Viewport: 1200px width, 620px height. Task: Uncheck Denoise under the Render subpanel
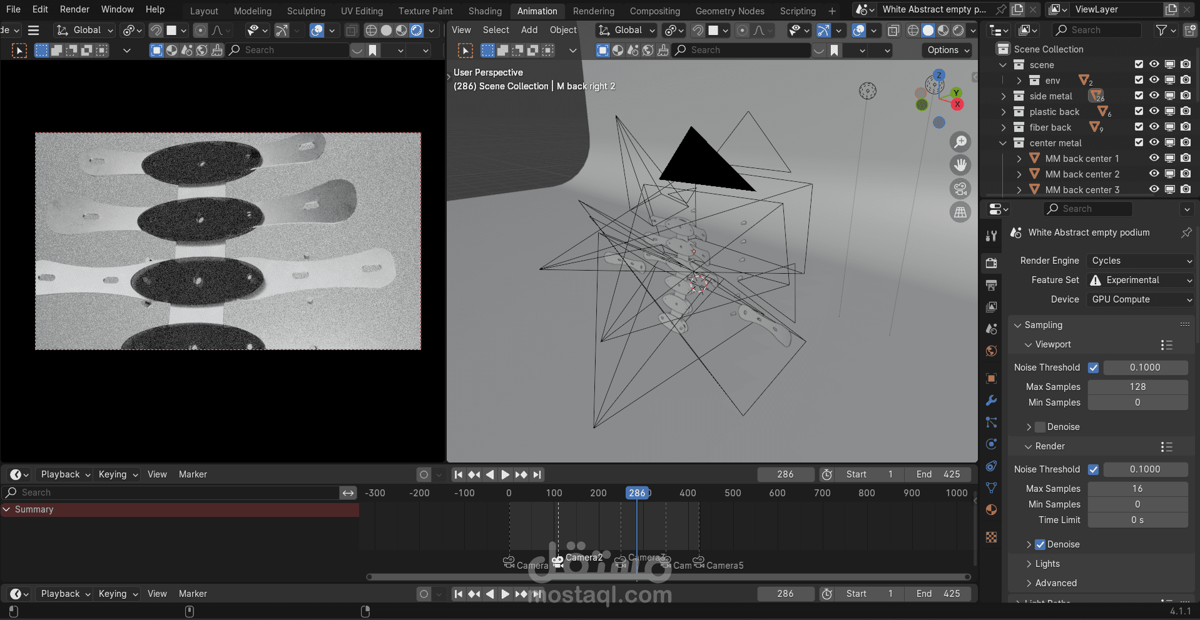pos(1040,544)
